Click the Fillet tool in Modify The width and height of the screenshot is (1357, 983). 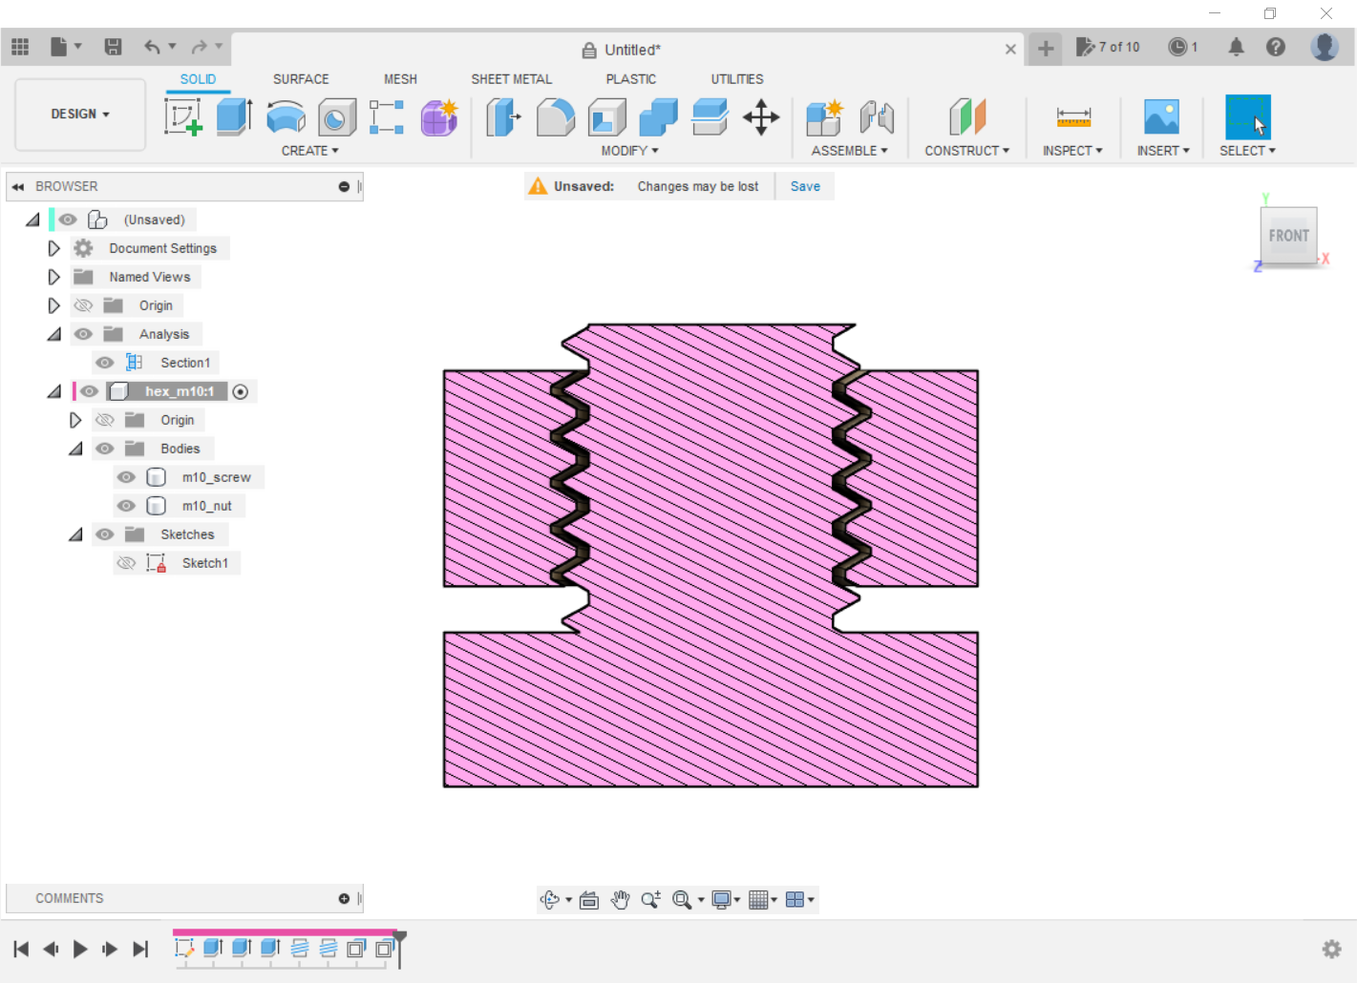tap(555, 118)
